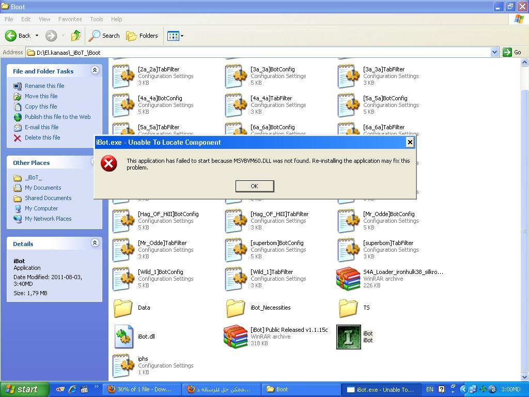Click Delete this file link

click(x=42, y=138)
